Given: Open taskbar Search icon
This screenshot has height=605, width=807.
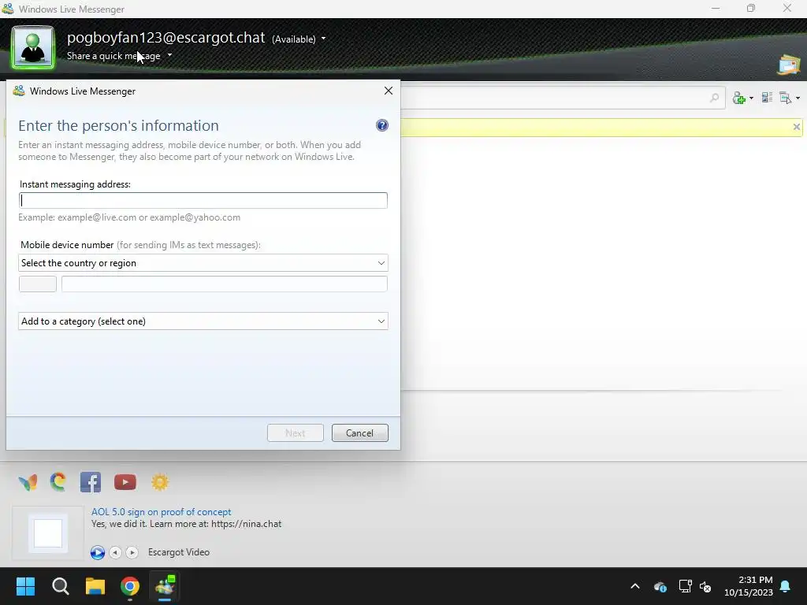Looking at the screenshot, I should point(60,586).
